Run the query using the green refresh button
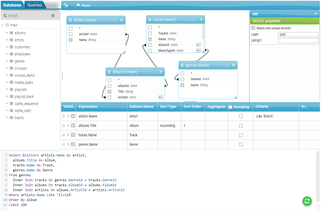321x212 pixels. (307, 201)
